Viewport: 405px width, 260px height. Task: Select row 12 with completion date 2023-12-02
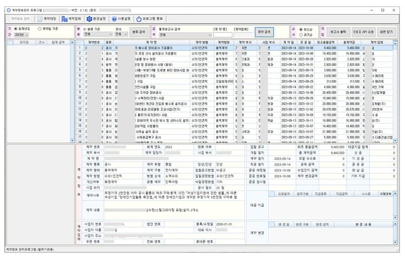pos(235,109)
